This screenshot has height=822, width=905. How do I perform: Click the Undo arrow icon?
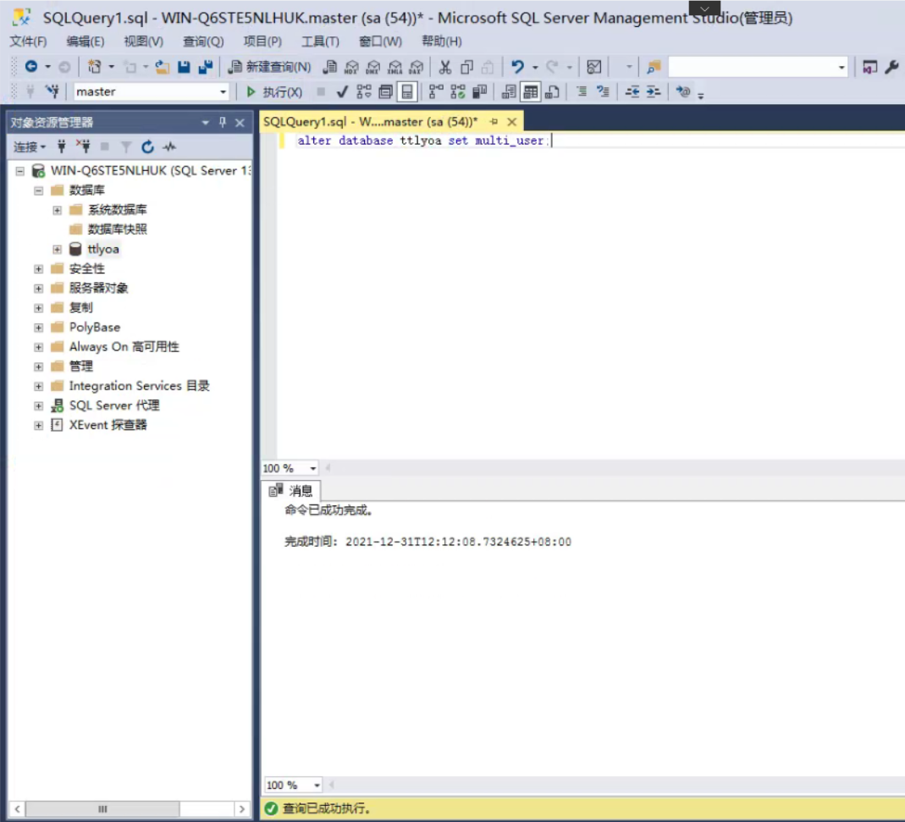click(518, 67)
